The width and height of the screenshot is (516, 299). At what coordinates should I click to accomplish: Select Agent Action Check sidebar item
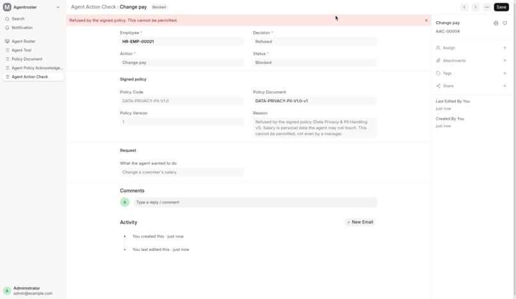[x=33, y=77]
